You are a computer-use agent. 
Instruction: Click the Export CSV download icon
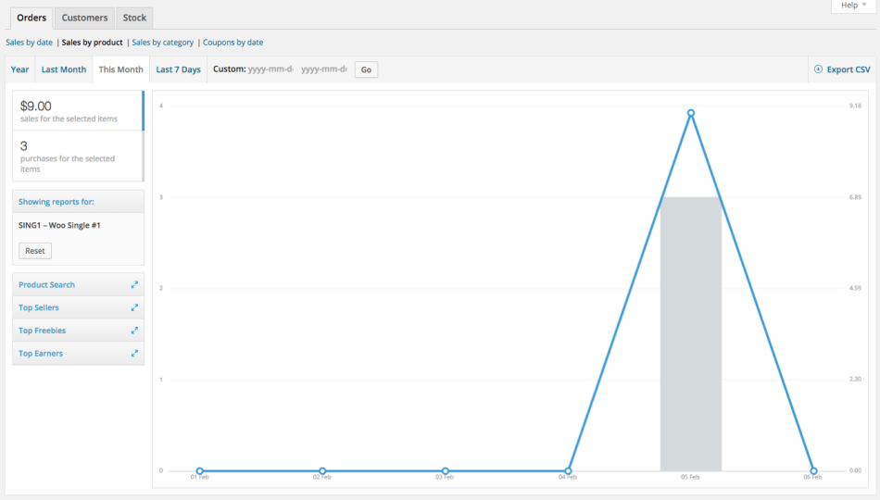click(x=818, y=69)
